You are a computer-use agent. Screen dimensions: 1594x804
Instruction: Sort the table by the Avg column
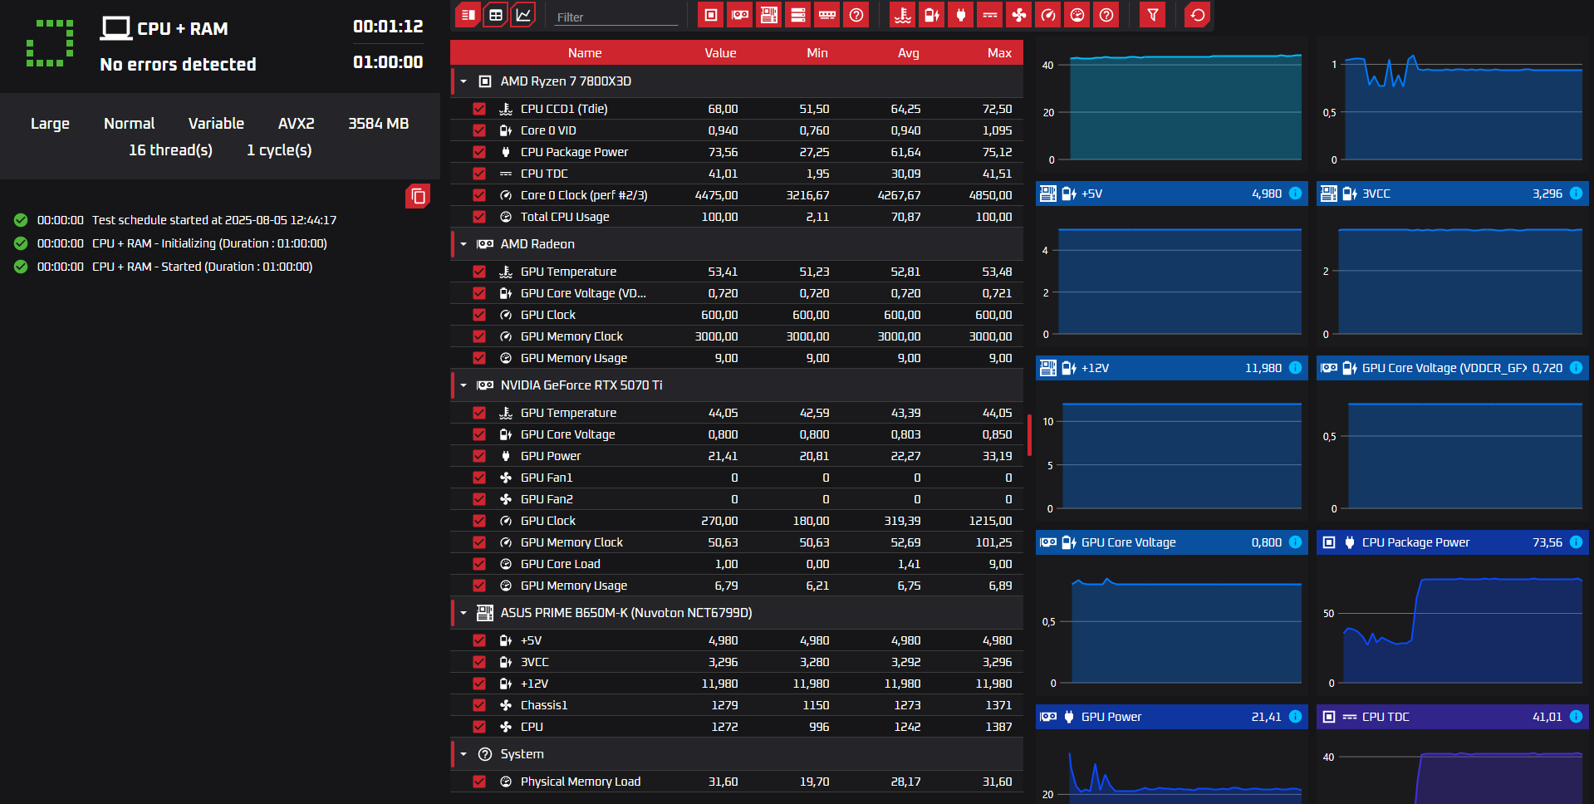click(x=909, y=53)
